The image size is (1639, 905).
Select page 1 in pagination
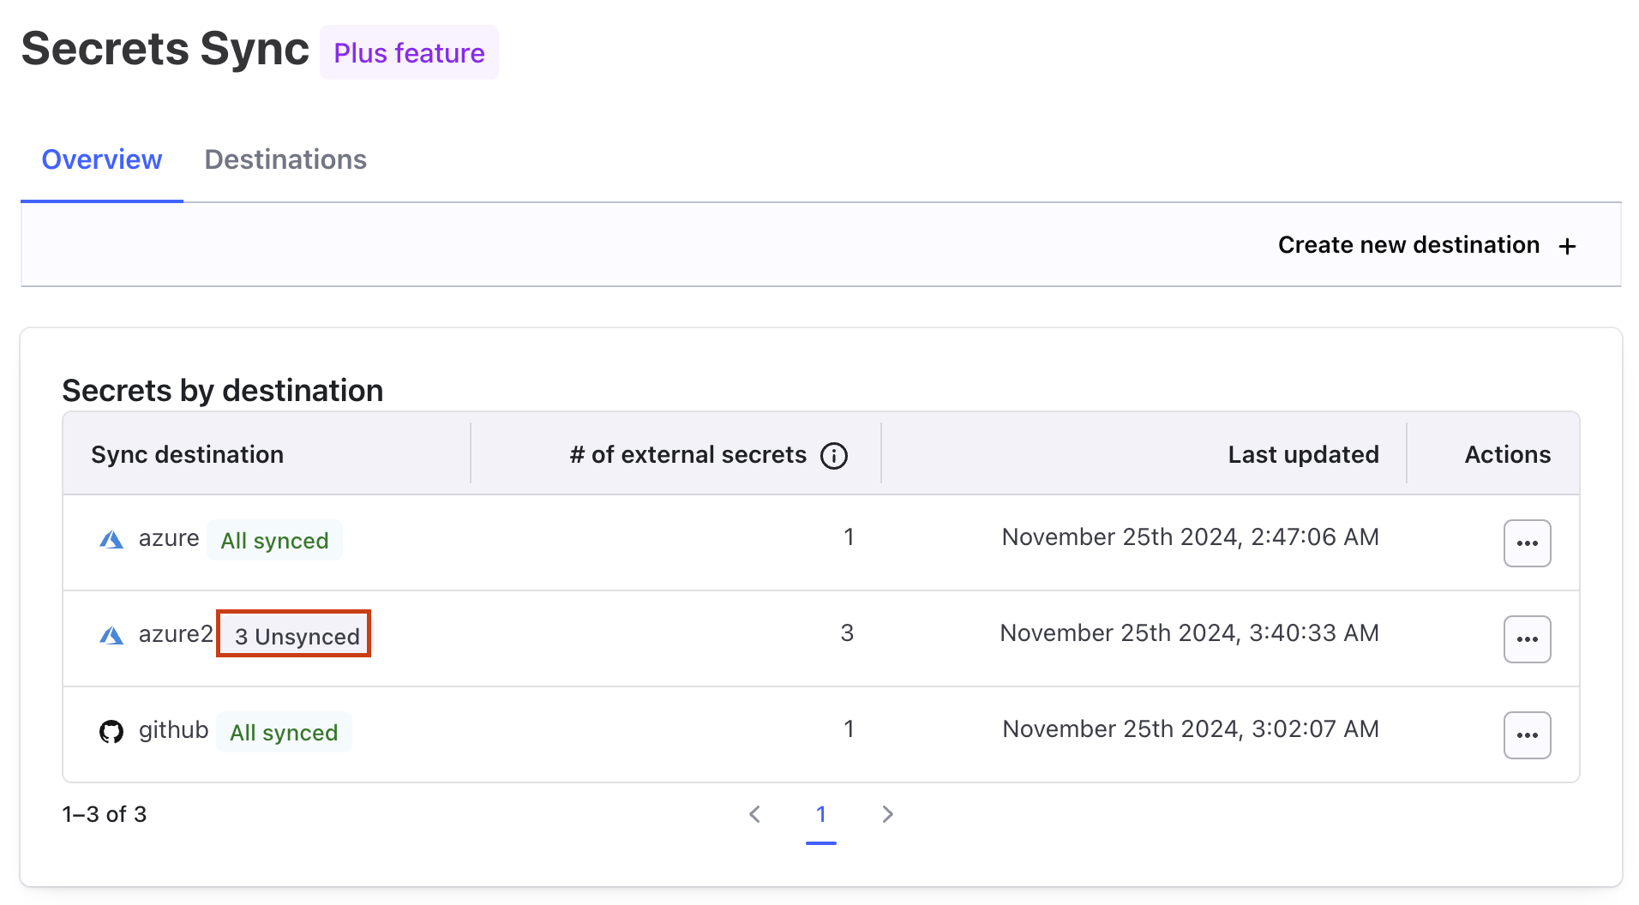[x=820, y=814]
